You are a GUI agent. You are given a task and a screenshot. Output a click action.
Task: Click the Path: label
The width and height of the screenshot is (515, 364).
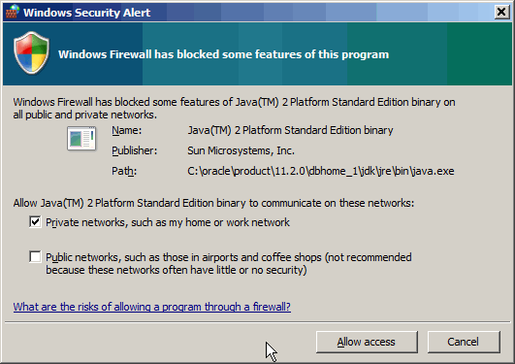124,171
